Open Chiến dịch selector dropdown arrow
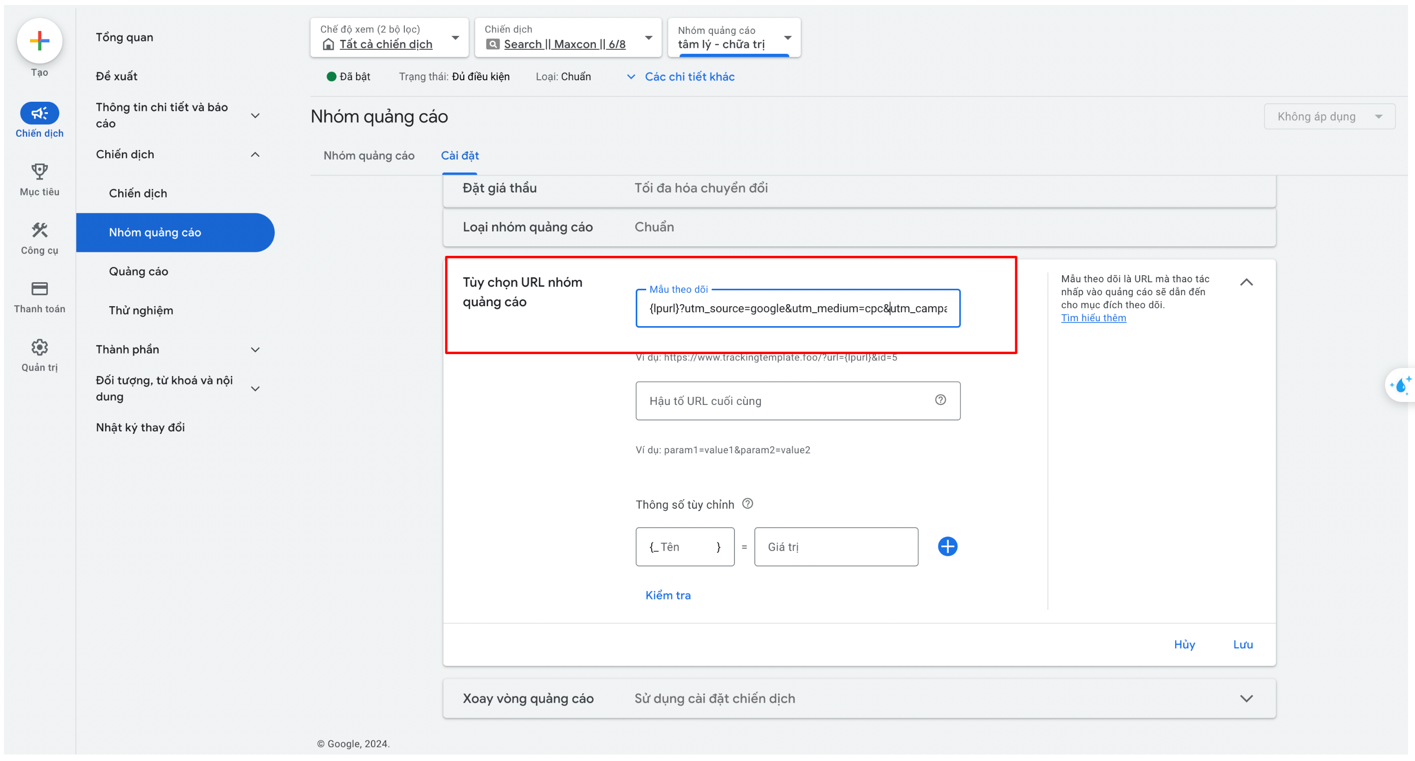Screen dimensions: 1415x761 [x=649, y=37]
